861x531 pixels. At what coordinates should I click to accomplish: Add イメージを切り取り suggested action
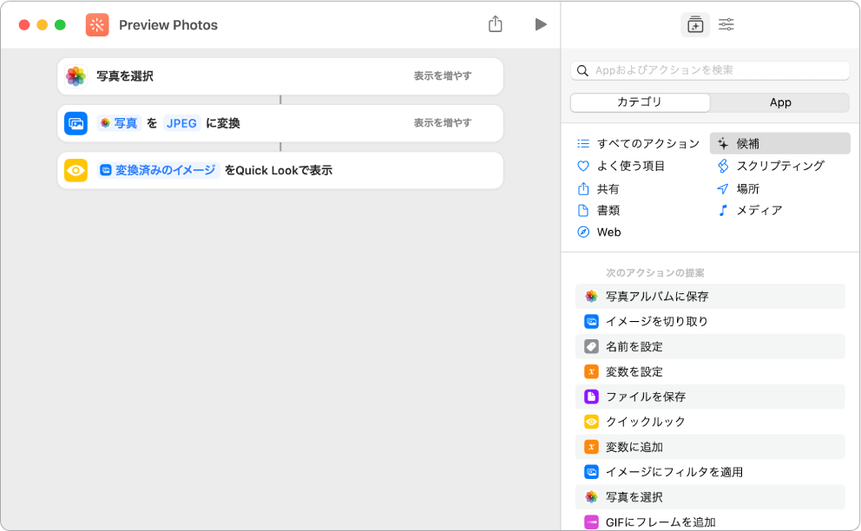tap(710, 321)
